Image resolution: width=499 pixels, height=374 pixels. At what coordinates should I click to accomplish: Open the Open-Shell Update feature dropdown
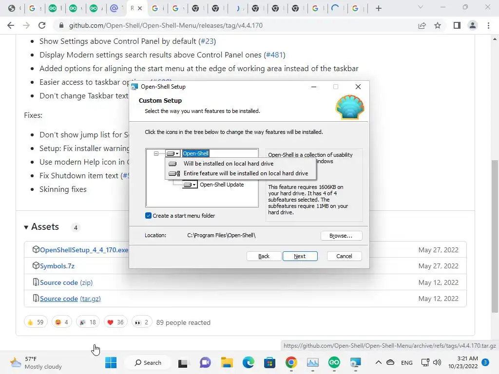point(190,185)
